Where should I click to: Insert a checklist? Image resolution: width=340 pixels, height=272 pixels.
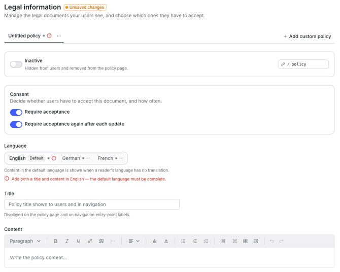[206, 241]
